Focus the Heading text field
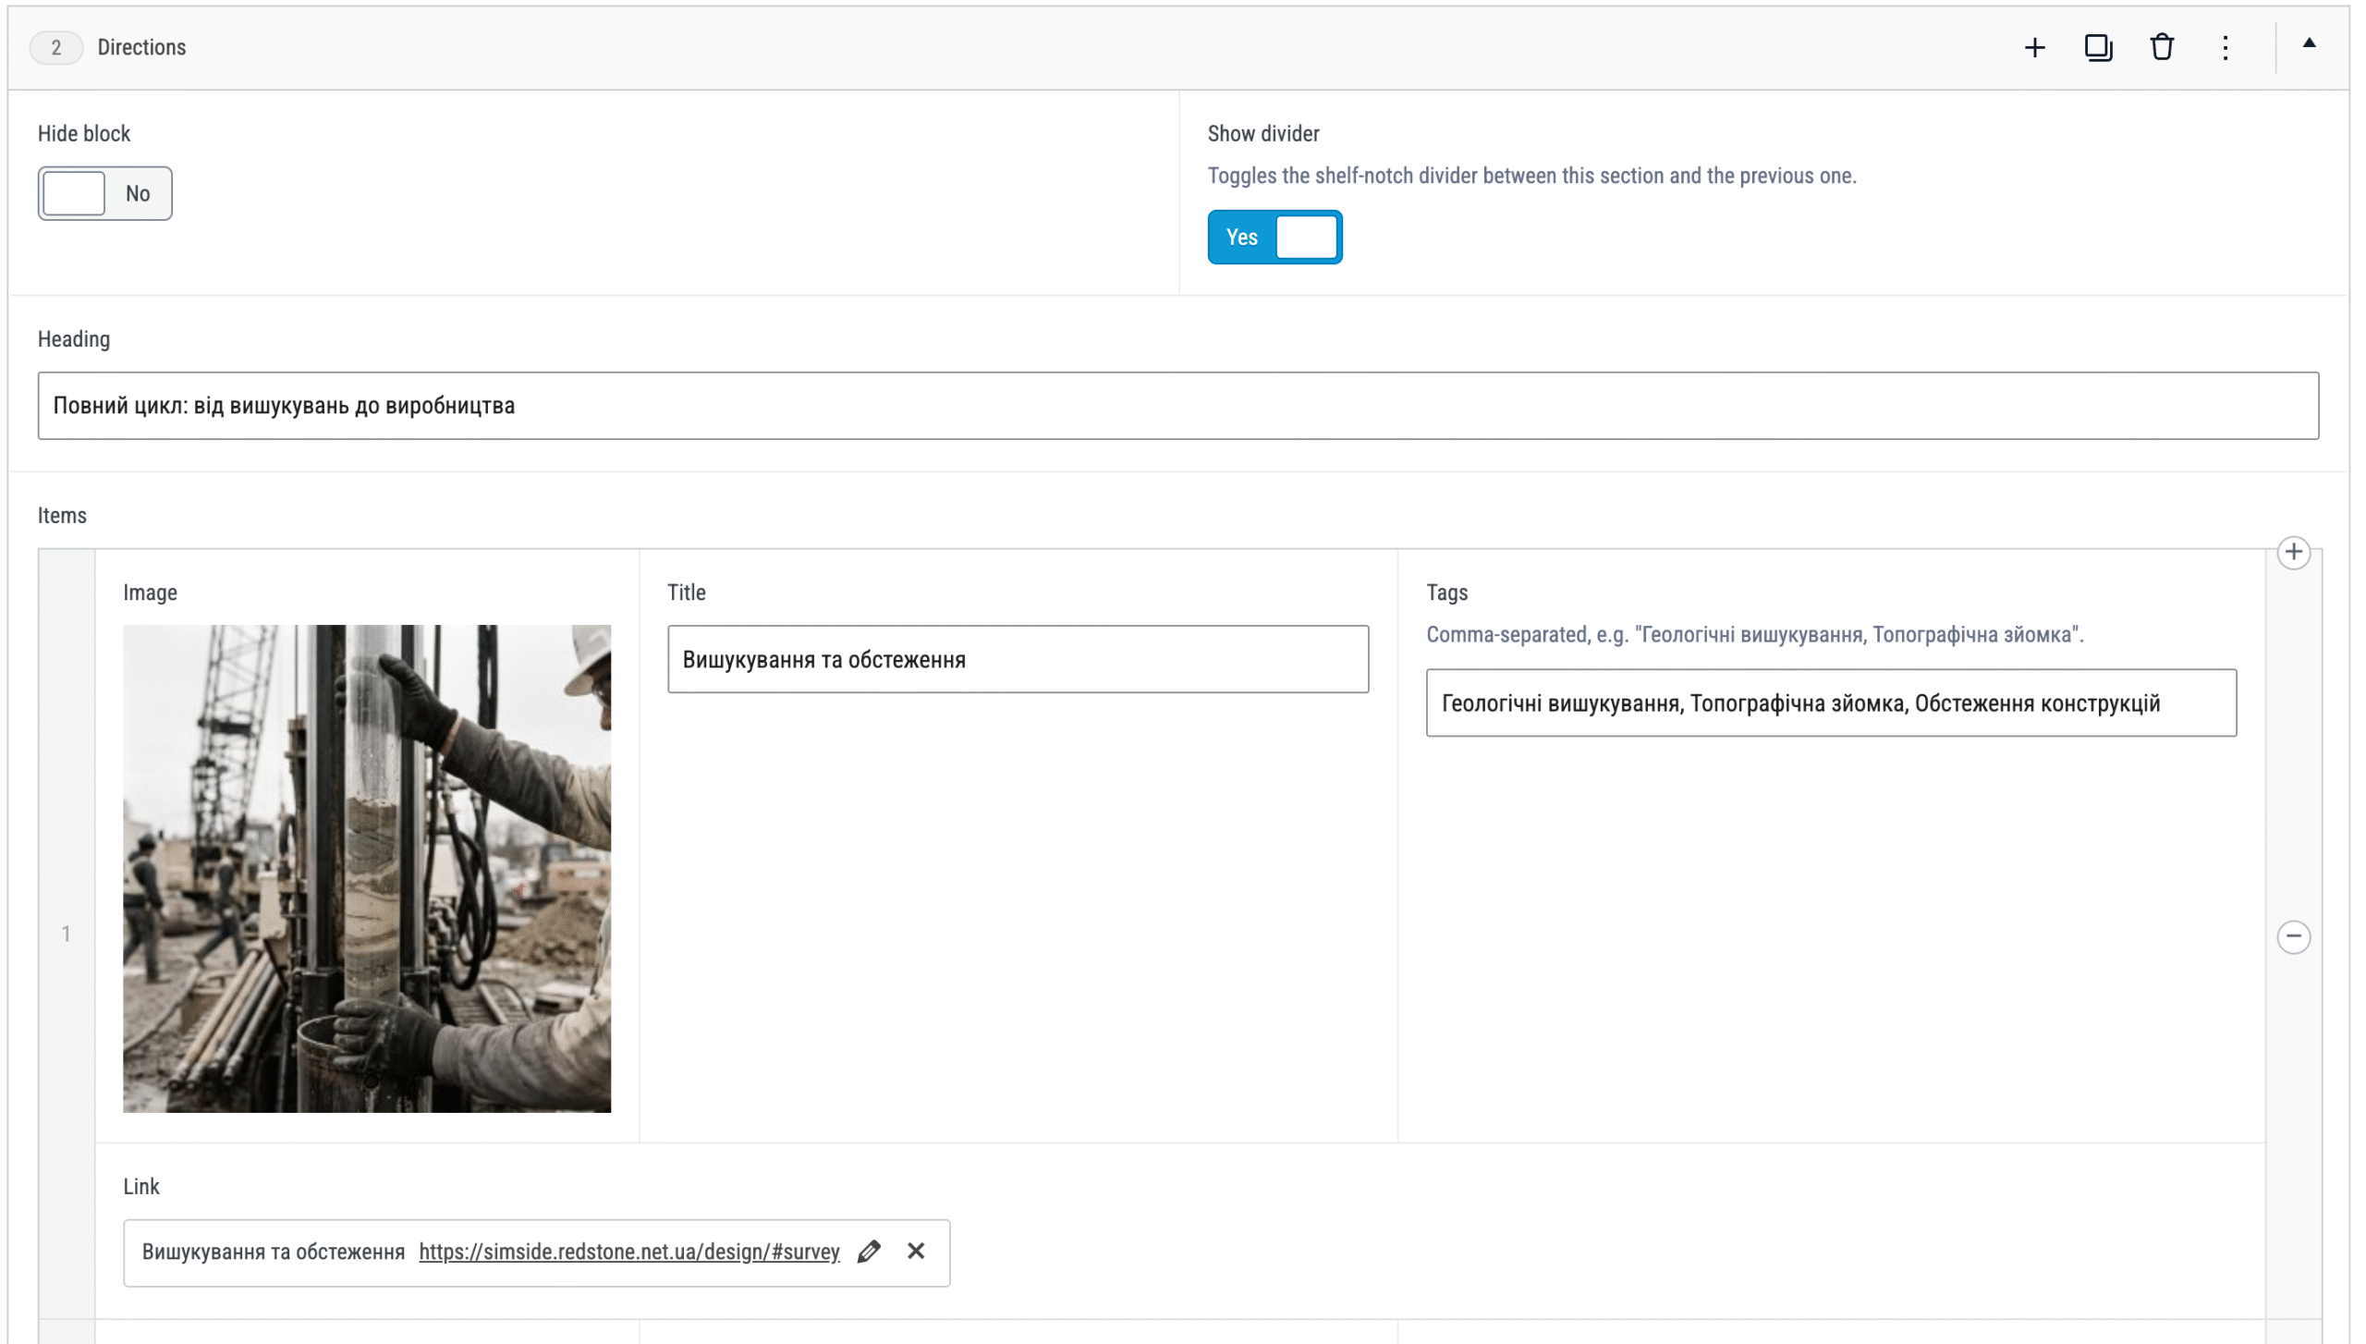The image size is (2366, 1344). click(1178, 406)
